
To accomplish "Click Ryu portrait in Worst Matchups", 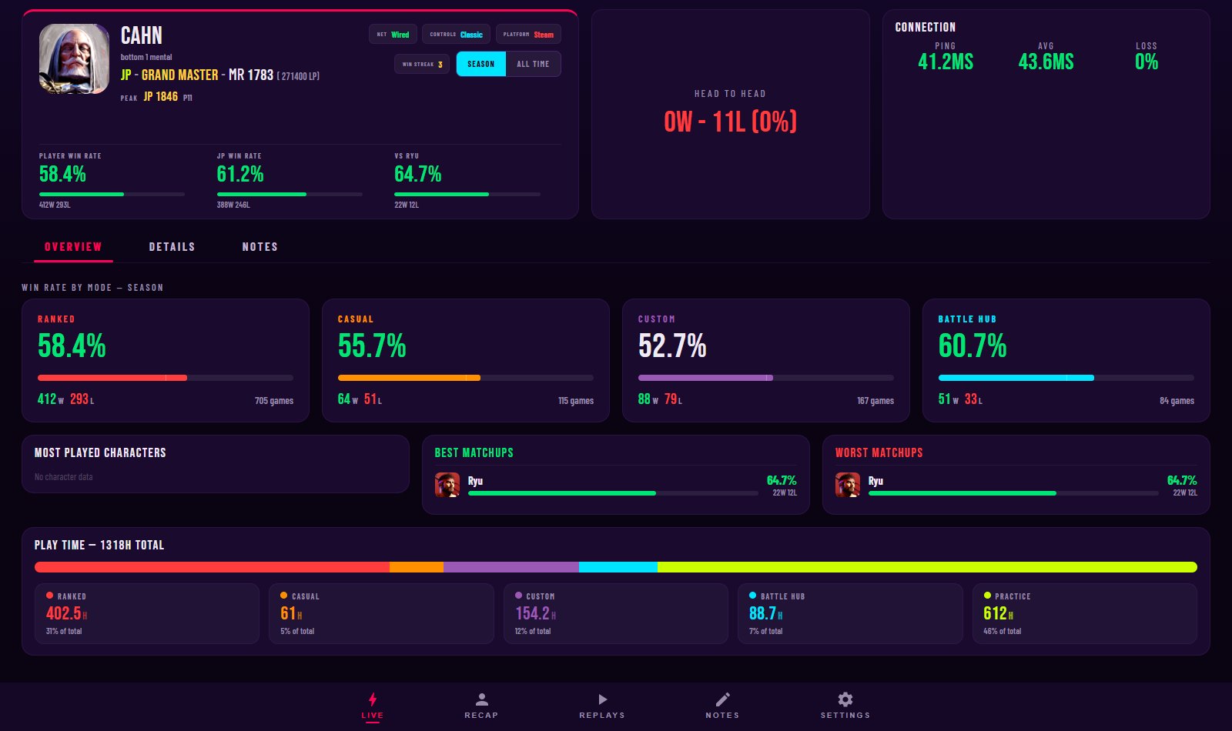I will point(848,485).
